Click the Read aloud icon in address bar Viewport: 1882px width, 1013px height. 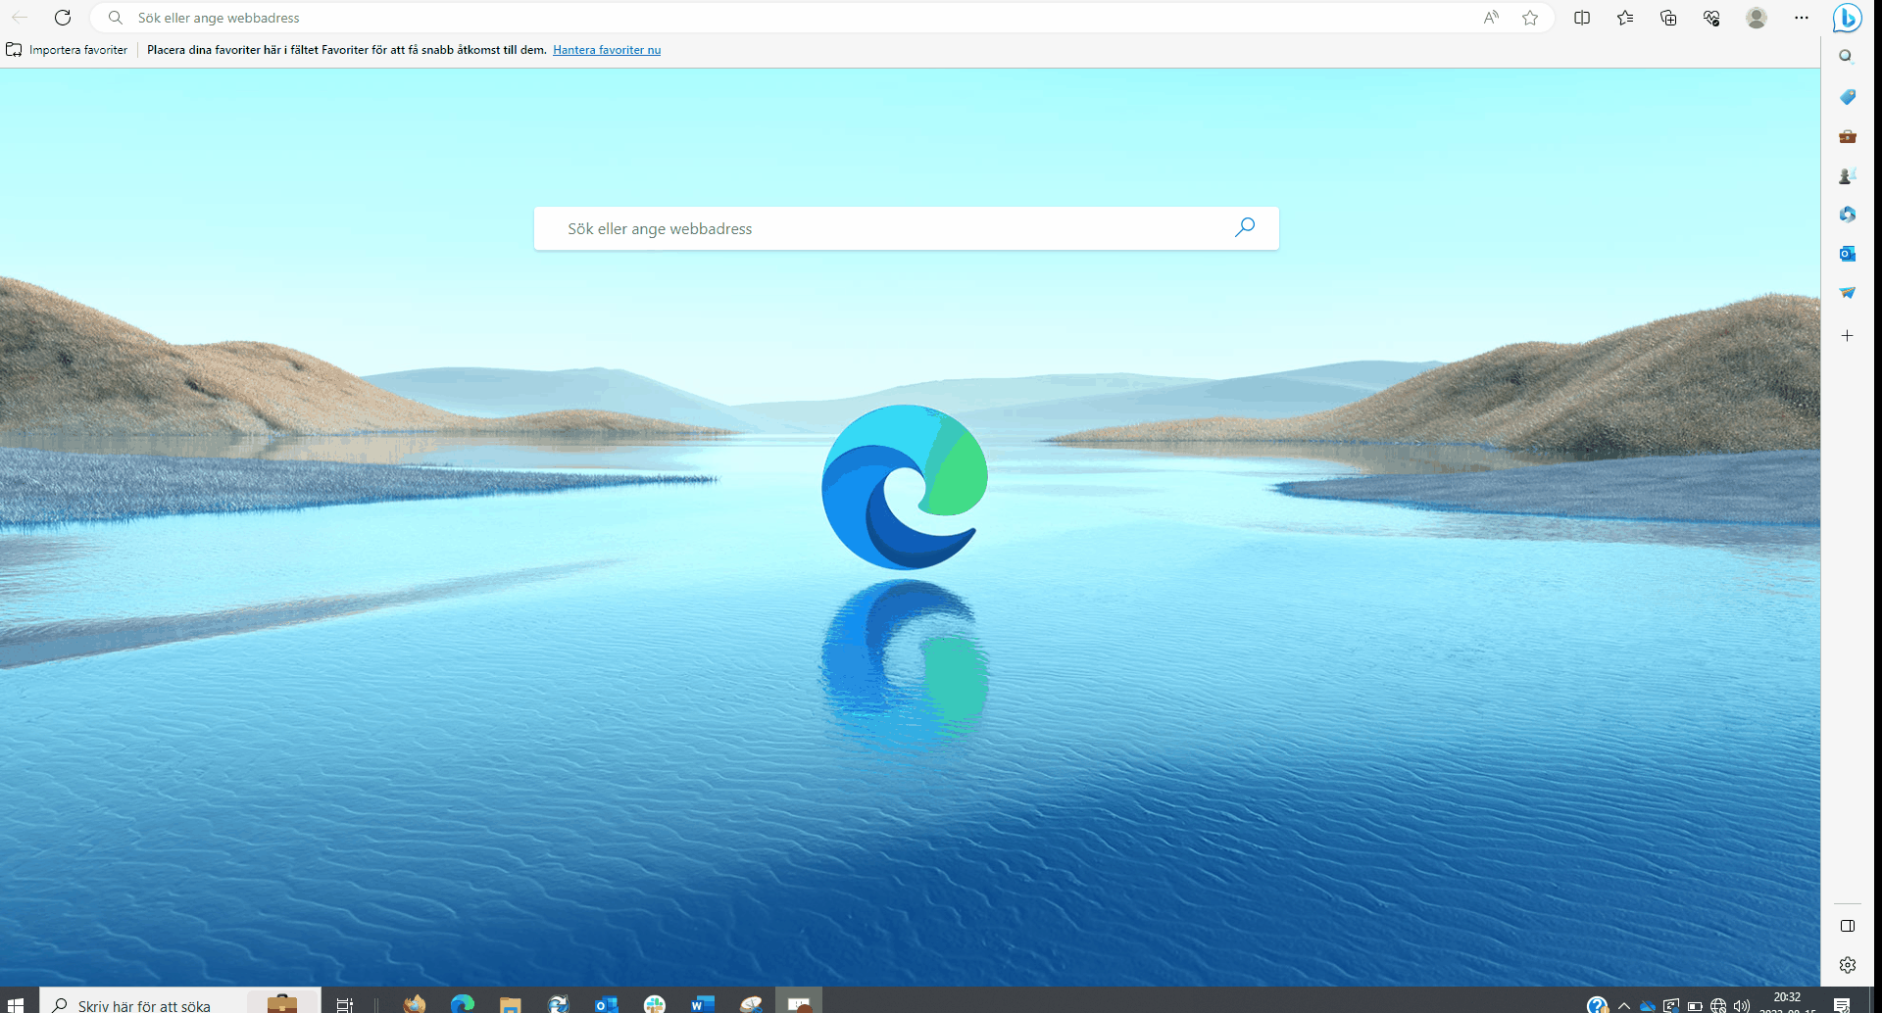1491,18
